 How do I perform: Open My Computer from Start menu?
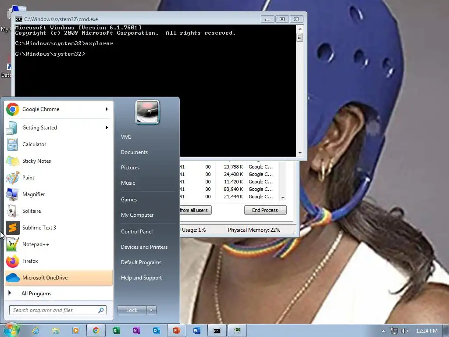(137, 215)
